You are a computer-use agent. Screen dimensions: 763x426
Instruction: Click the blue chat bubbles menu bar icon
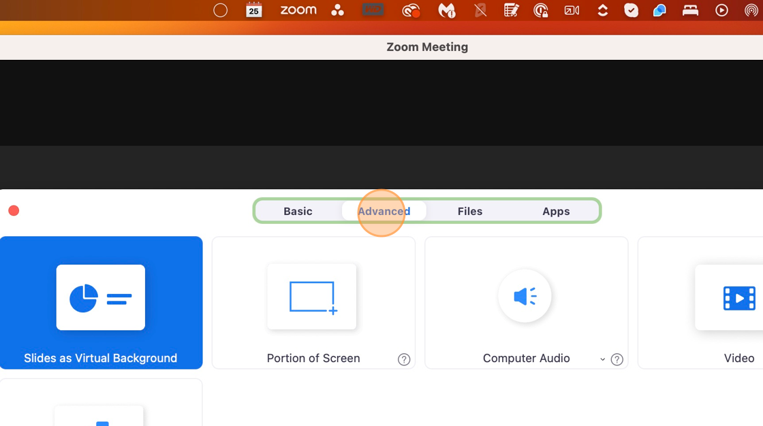pyautogui.click(x=659, y=10)
